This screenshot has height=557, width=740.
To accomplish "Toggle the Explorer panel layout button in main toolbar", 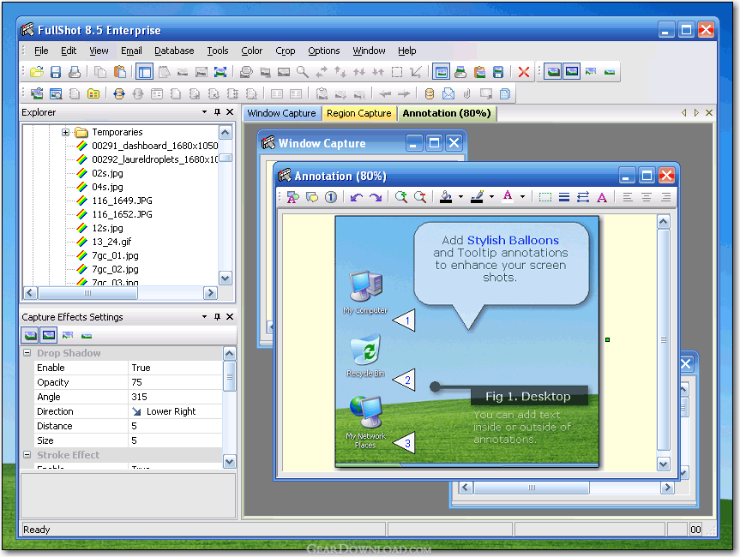I will point(144,72).
